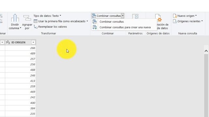Click the Dividir columna icon

(15, 18)
